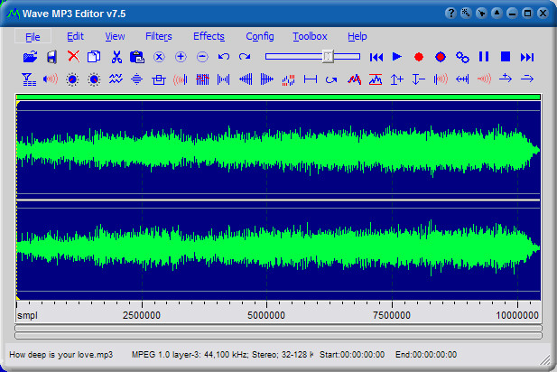Screen dimensions: 557x372
Task: Click the blue-ringed red record button
Action: tap(441, 57)
